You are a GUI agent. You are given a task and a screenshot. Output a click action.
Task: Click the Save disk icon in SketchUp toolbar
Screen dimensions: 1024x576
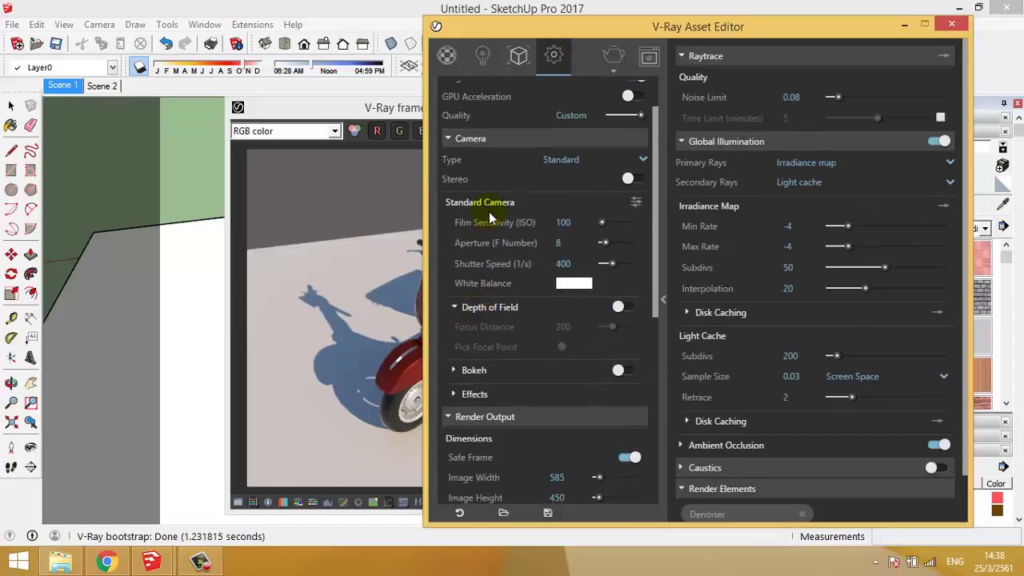(56, 44)
